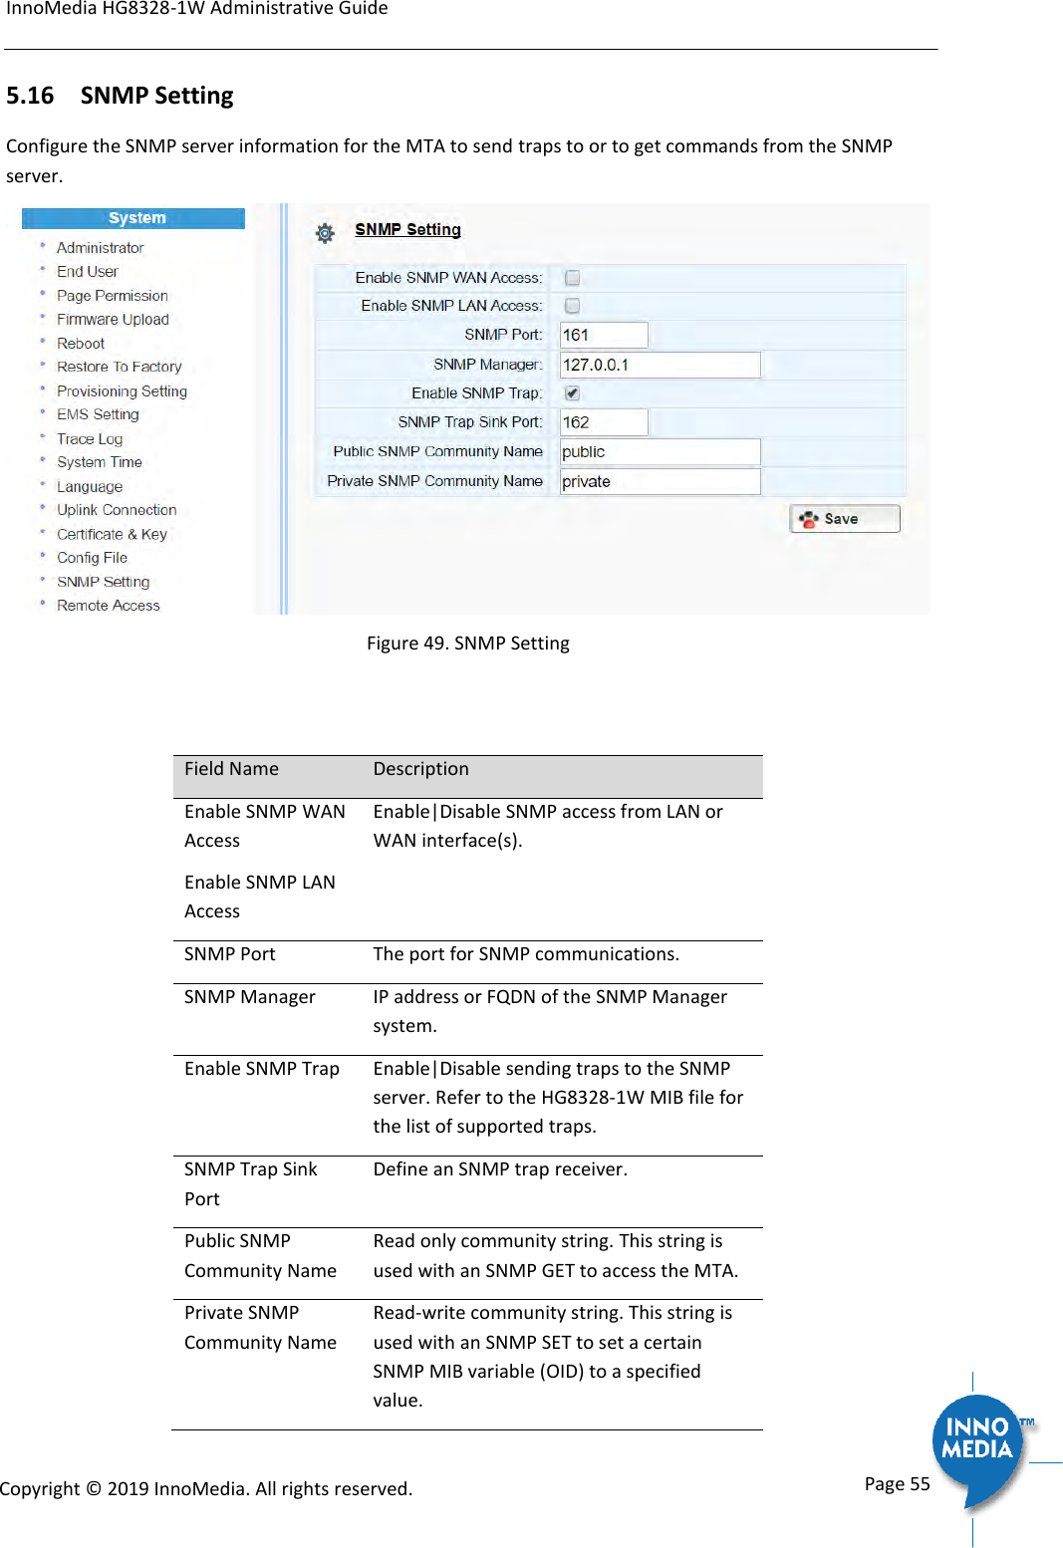1063x1548 pixels.
Task: Disable the Enable SNMP Trap checkbox
Action: click(572, 393)
